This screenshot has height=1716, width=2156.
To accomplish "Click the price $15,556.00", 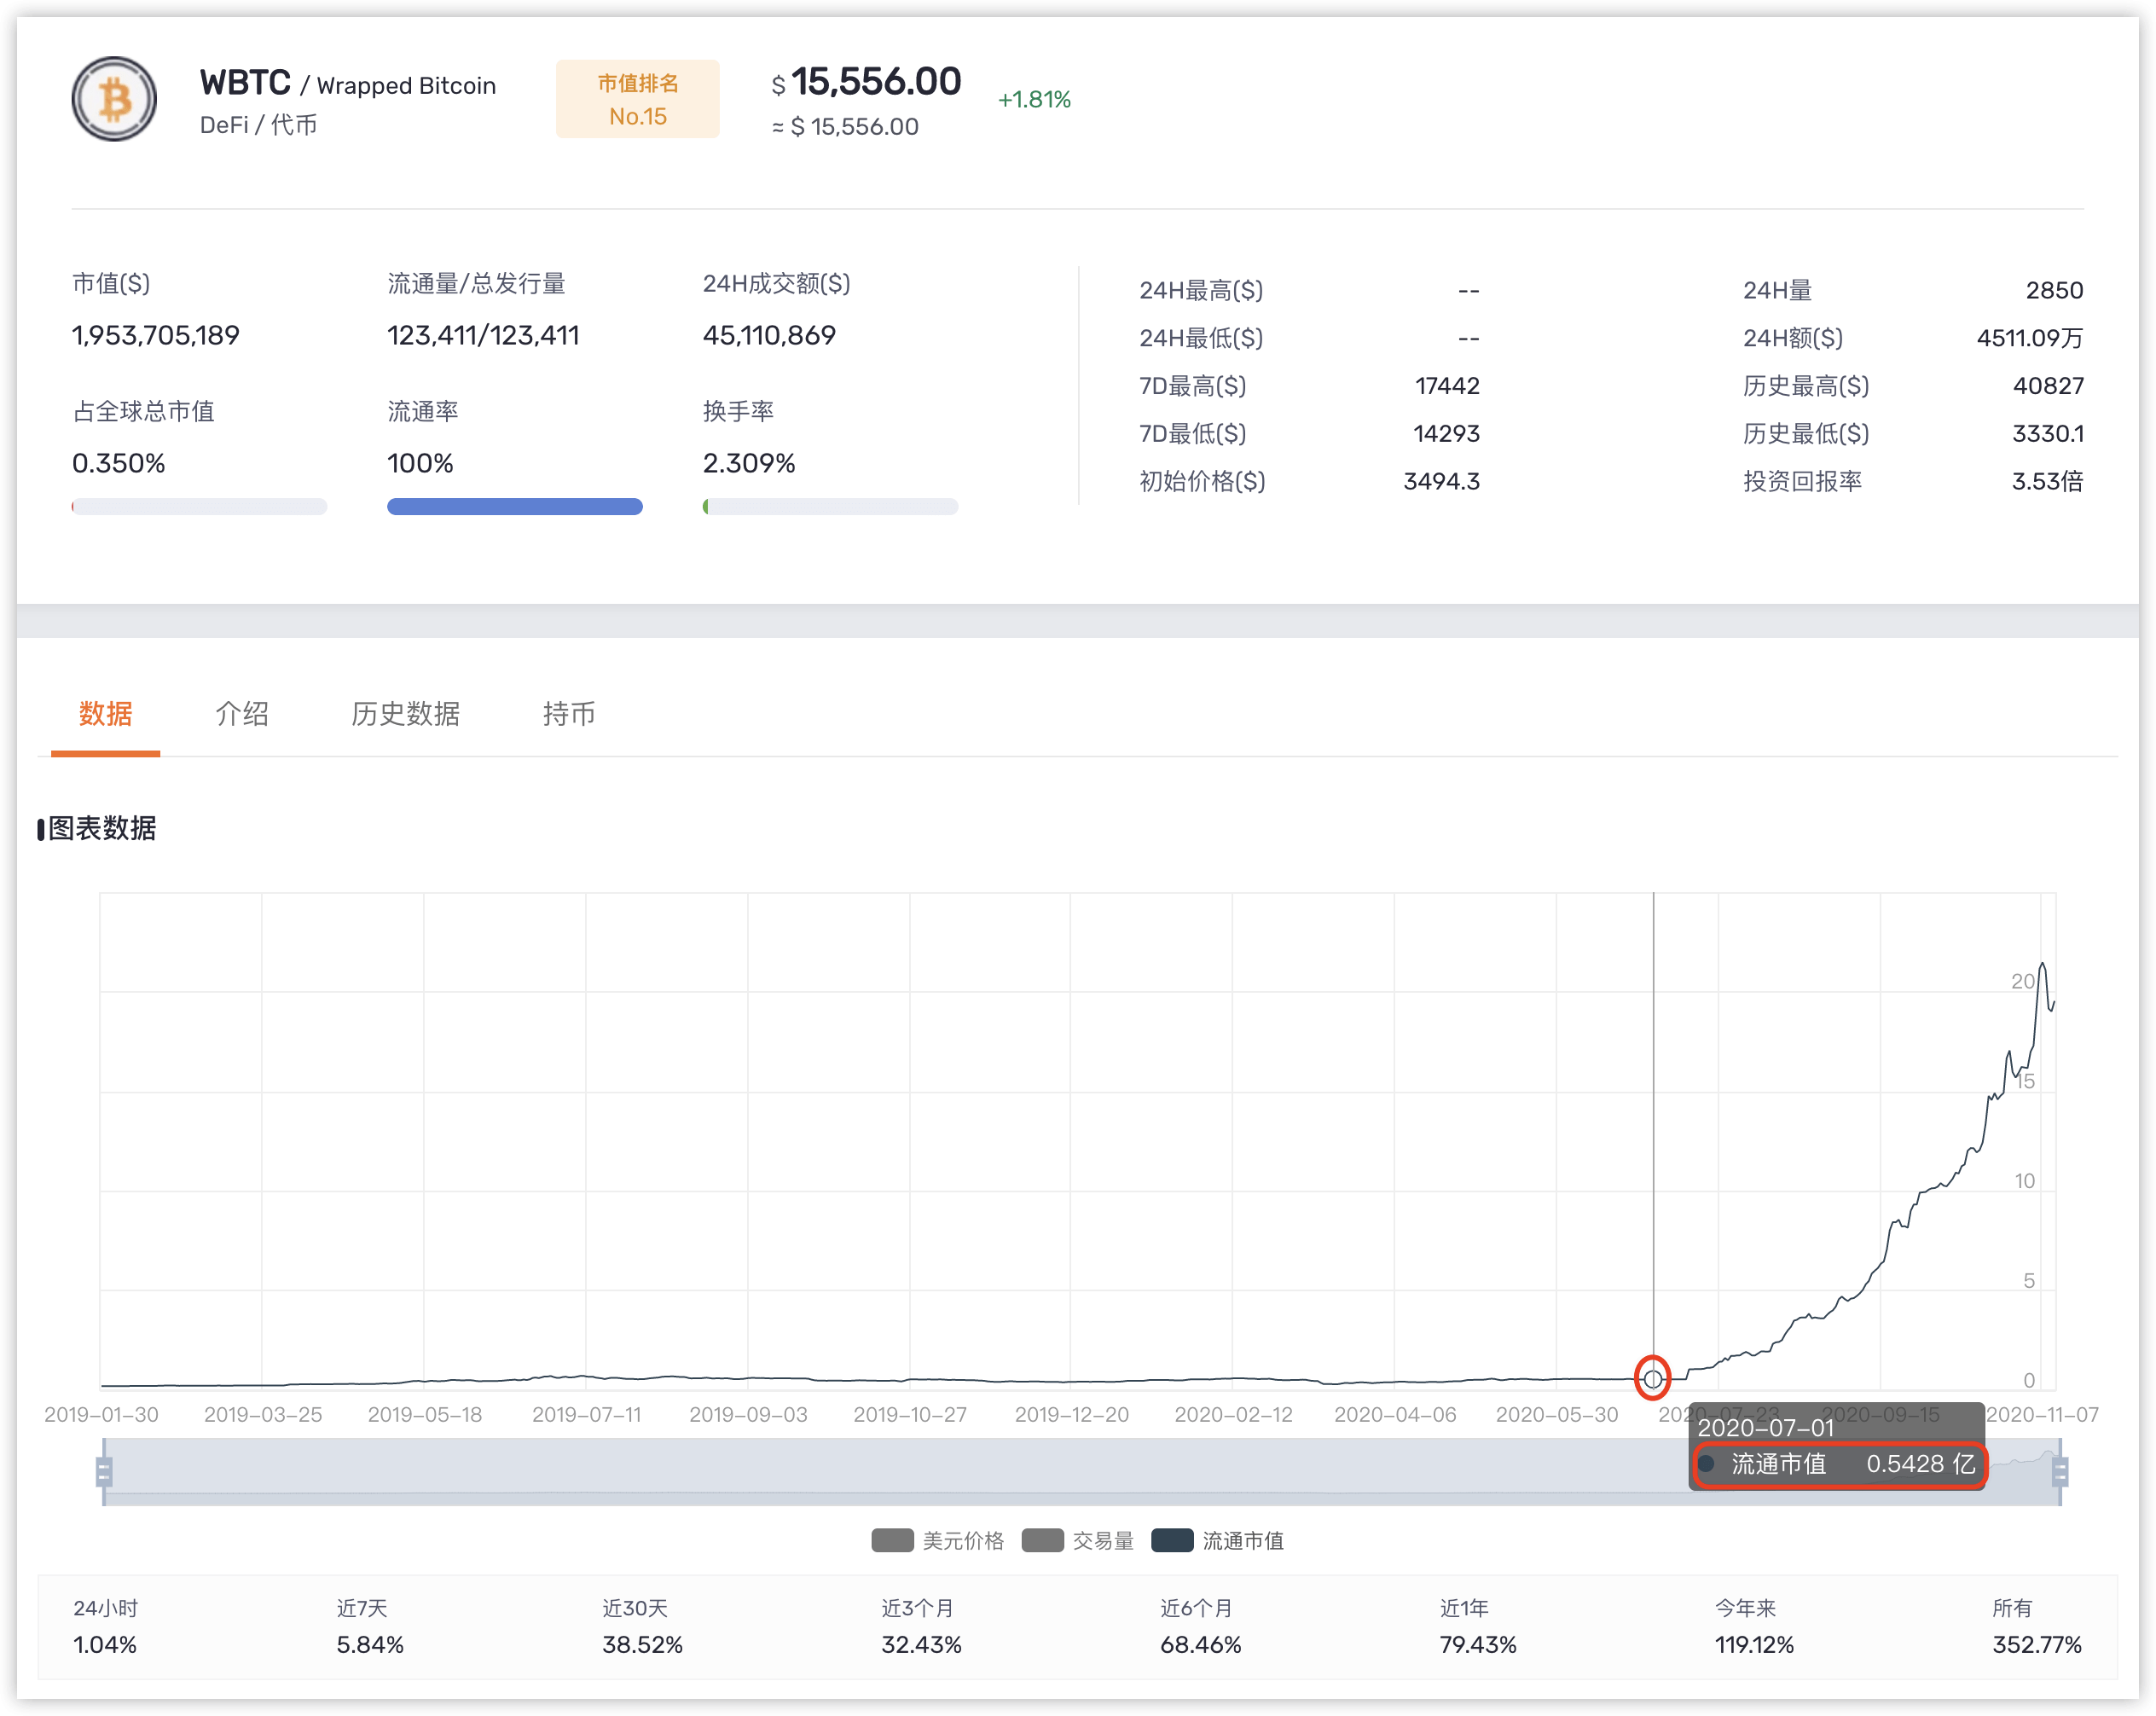I will (x=866, y=82).
